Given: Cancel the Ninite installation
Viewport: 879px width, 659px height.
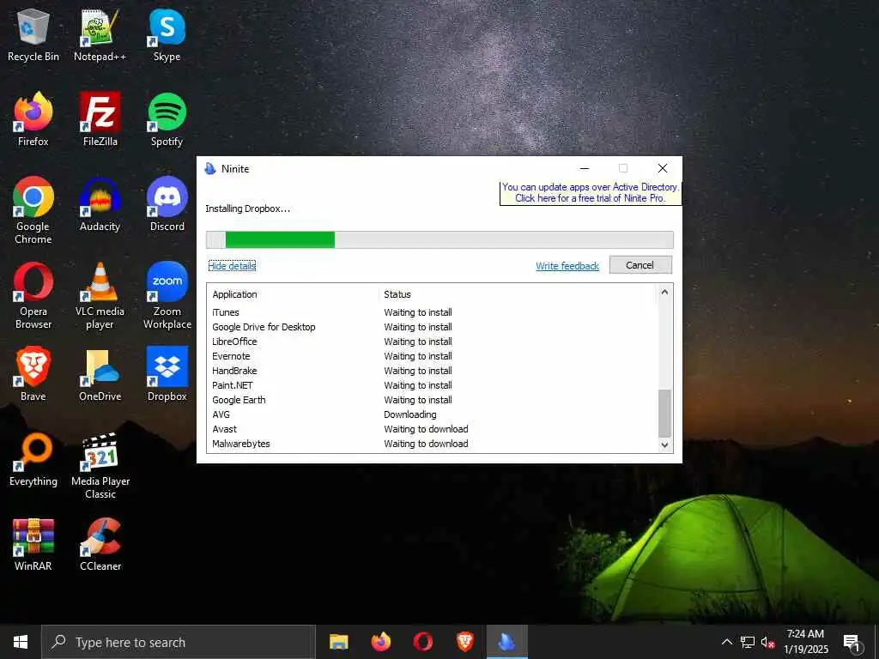Looking at the screenshot, I should [640, 265].
